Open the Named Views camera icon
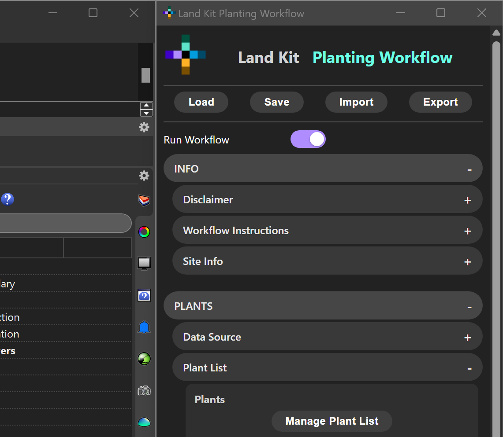 pos(144,391)
